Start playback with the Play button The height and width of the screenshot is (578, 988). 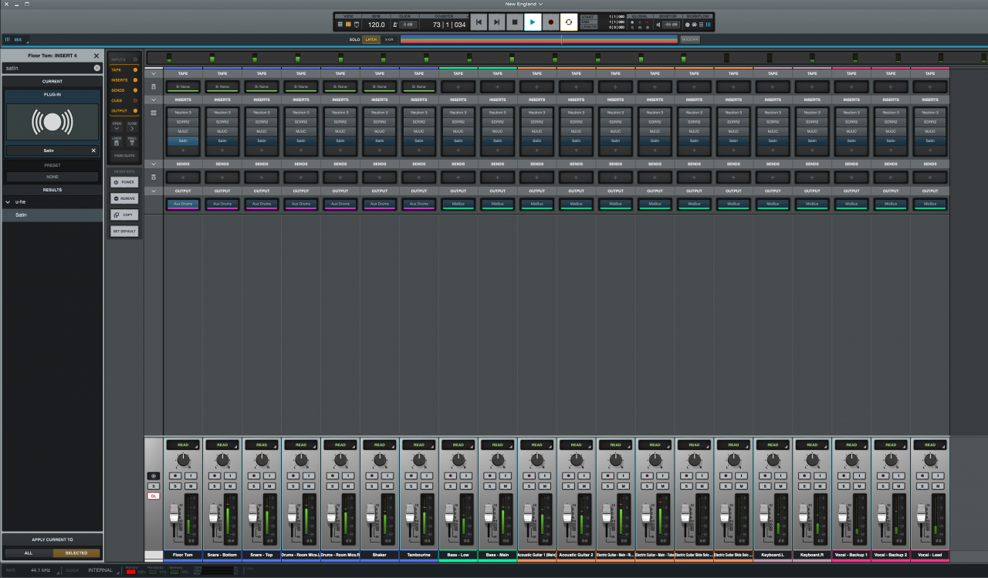tap(533, 22)
